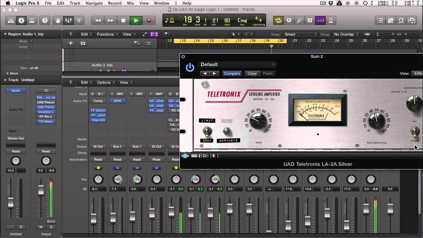
Task: Click the Bnce bounce button
Action: pos(51,221)
